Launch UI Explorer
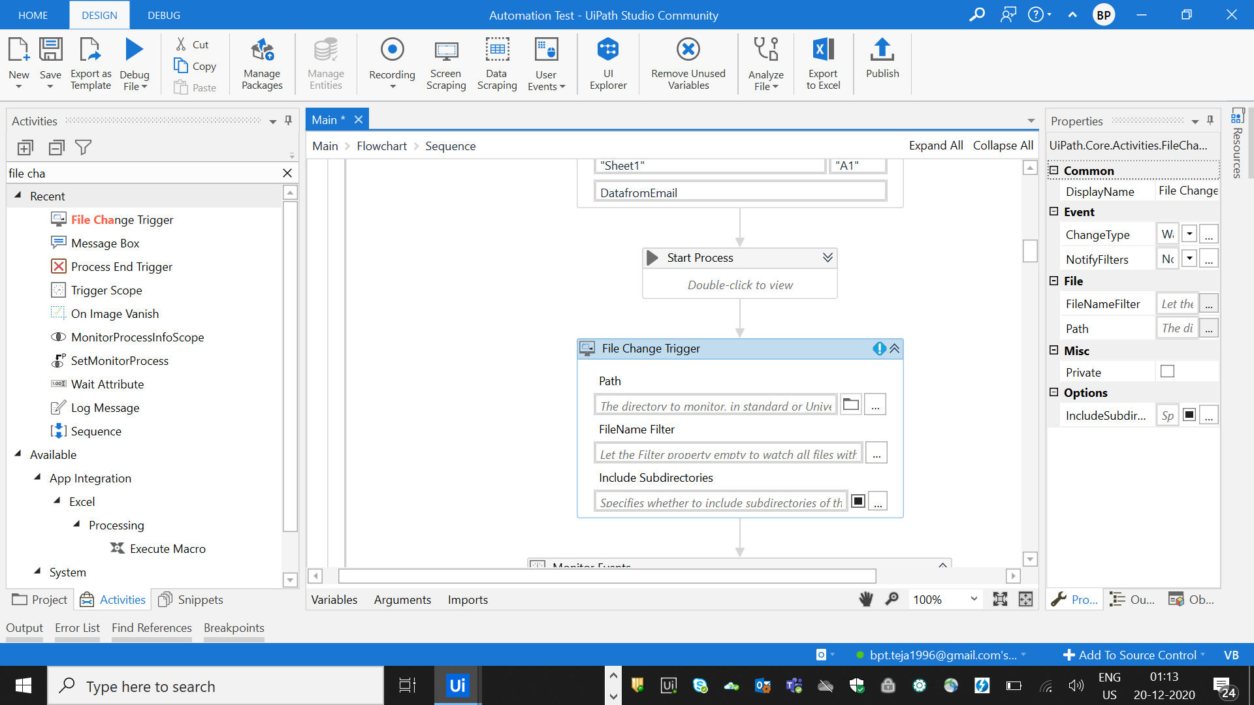The height and width of the screenshot is (705, 1254). coord(608,63)
